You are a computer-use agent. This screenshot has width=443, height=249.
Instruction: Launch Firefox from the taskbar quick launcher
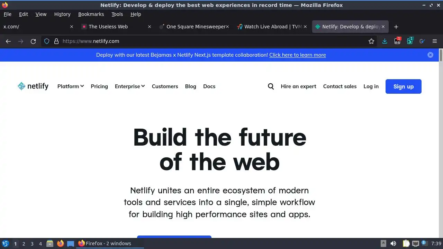pos(61,243)
